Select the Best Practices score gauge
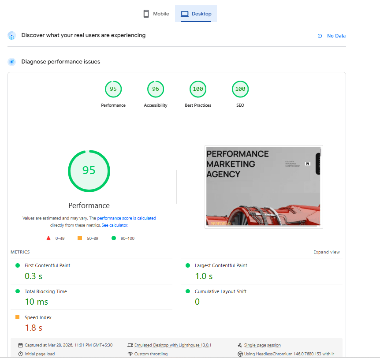Screen dimensions: 380x358 (x=198, y=89)
